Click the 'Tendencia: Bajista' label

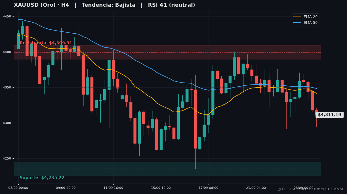tap(108, 5)
